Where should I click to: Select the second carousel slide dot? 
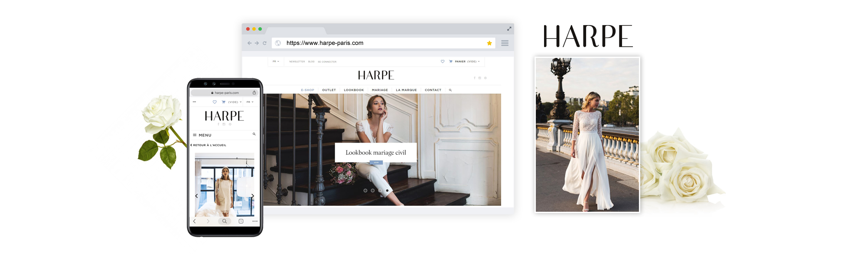click(373, 191)
